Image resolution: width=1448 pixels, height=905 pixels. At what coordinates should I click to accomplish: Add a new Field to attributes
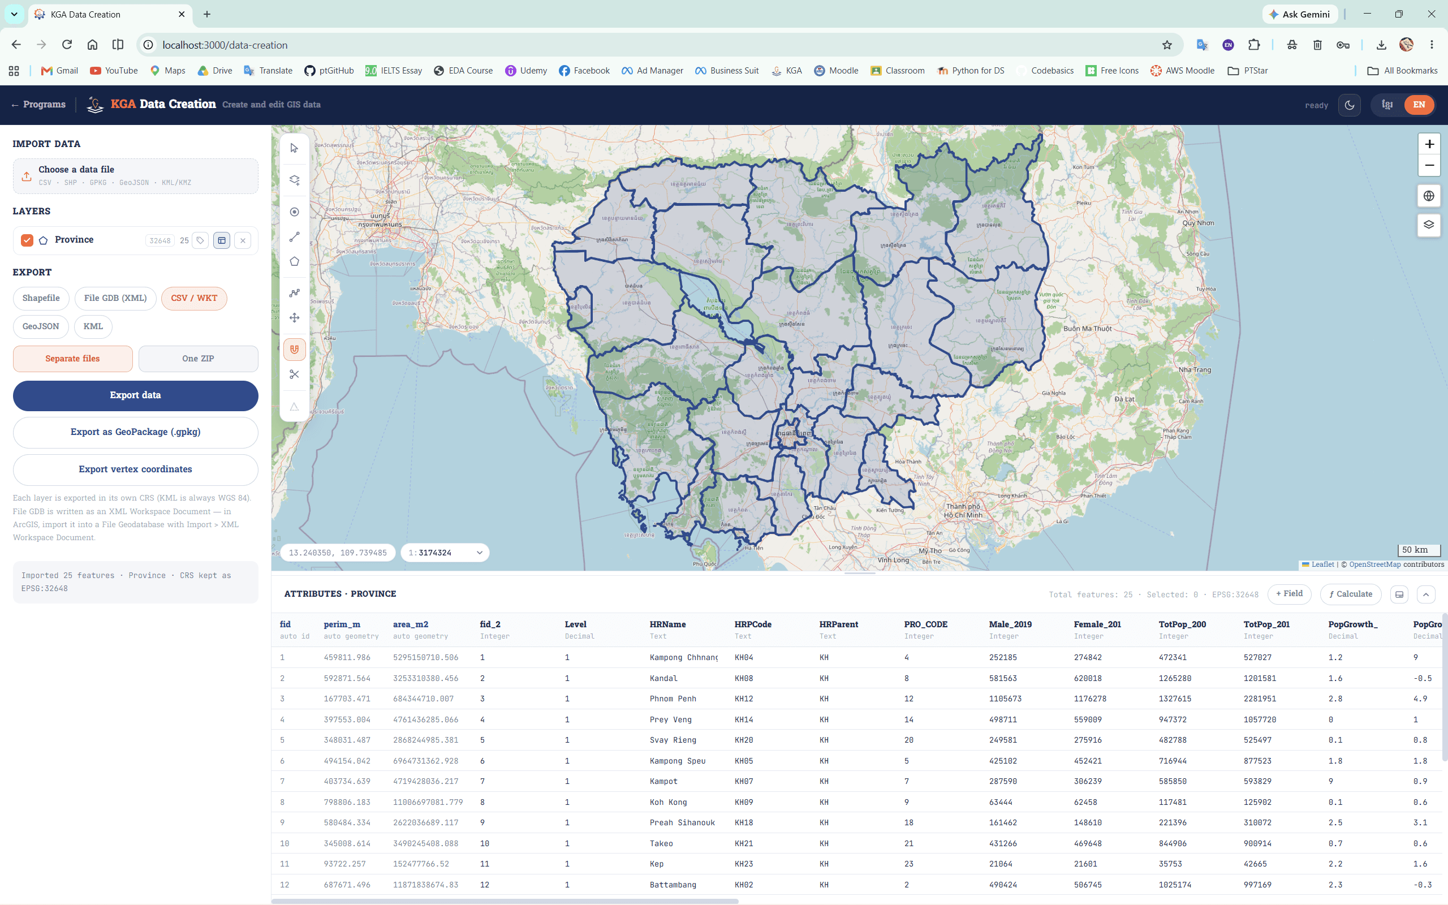point(1289,594)
